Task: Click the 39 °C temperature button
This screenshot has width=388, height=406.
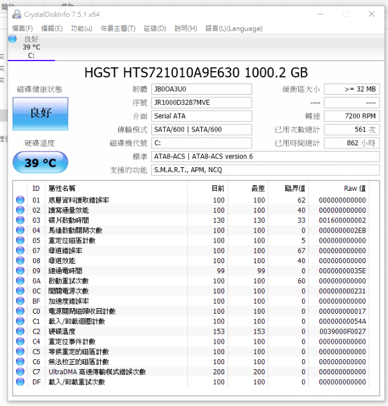Action: [40, 162]
